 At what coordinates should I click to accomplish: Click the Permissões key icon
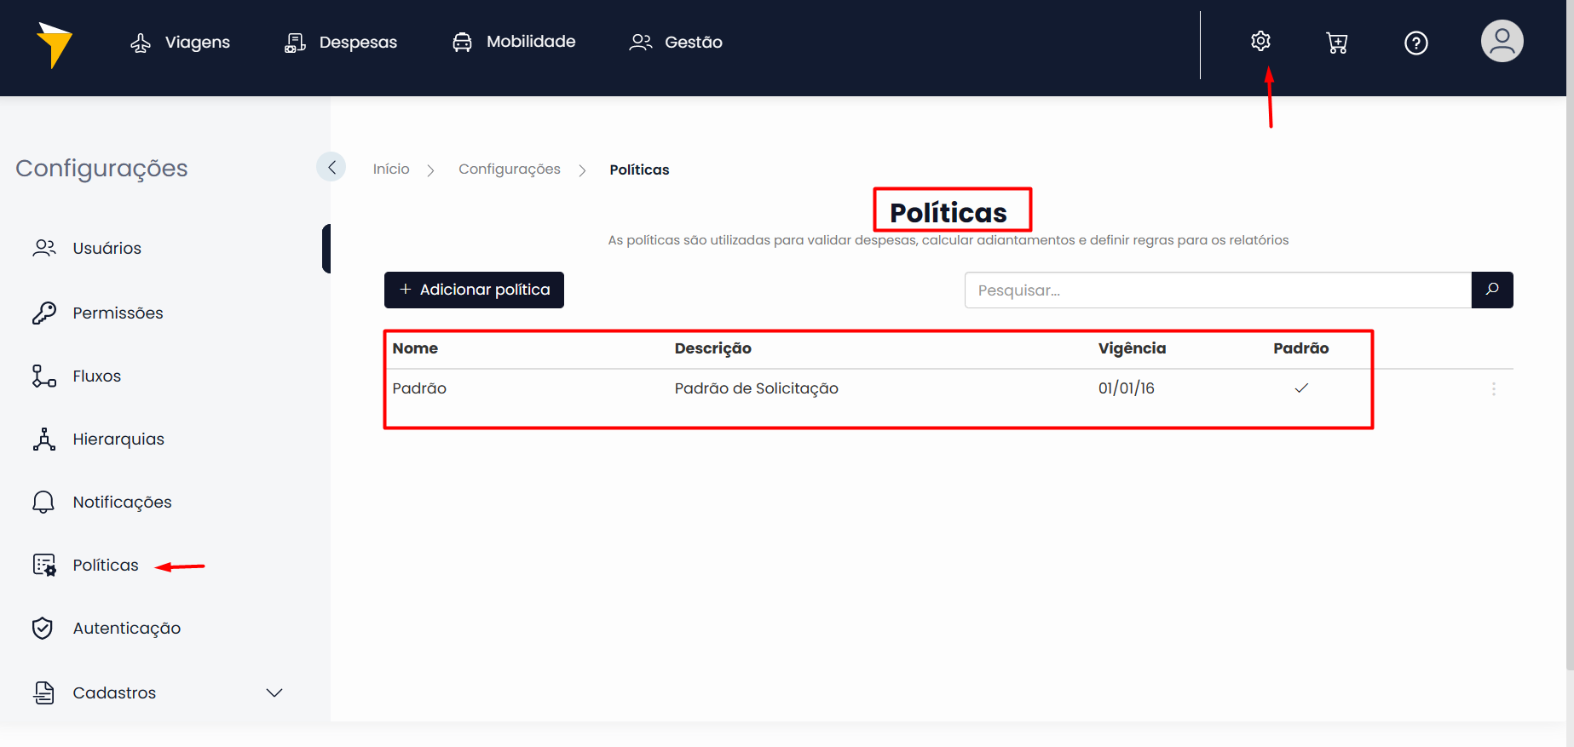point(44,313)
